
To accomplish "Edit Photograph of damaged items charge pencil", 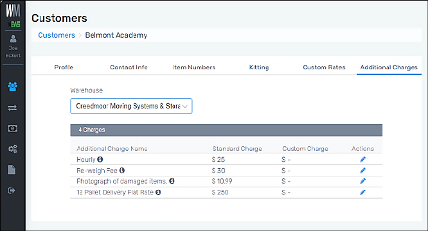I will (362, 181).
